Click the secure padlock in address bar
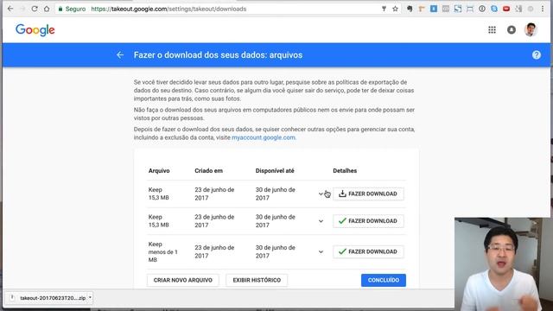The image size is (553, 311). point(60,9)
